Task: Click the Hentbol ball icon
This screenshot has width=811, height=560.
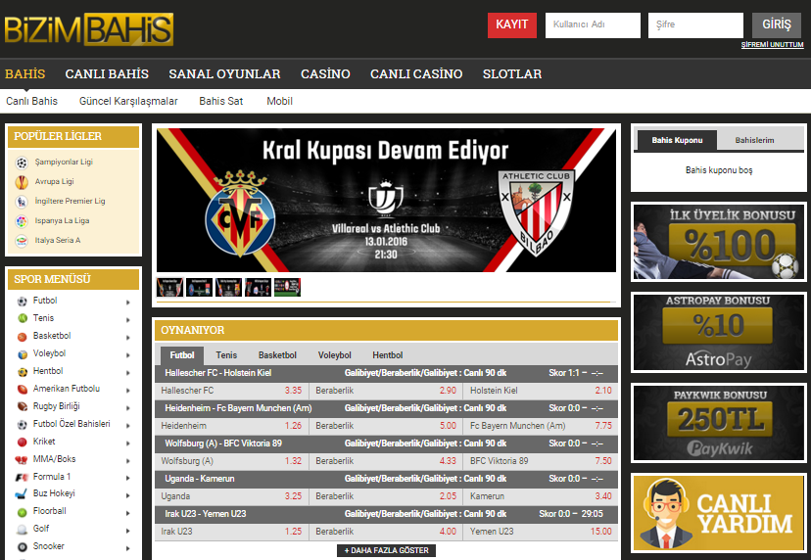Action: coord(23,372)
